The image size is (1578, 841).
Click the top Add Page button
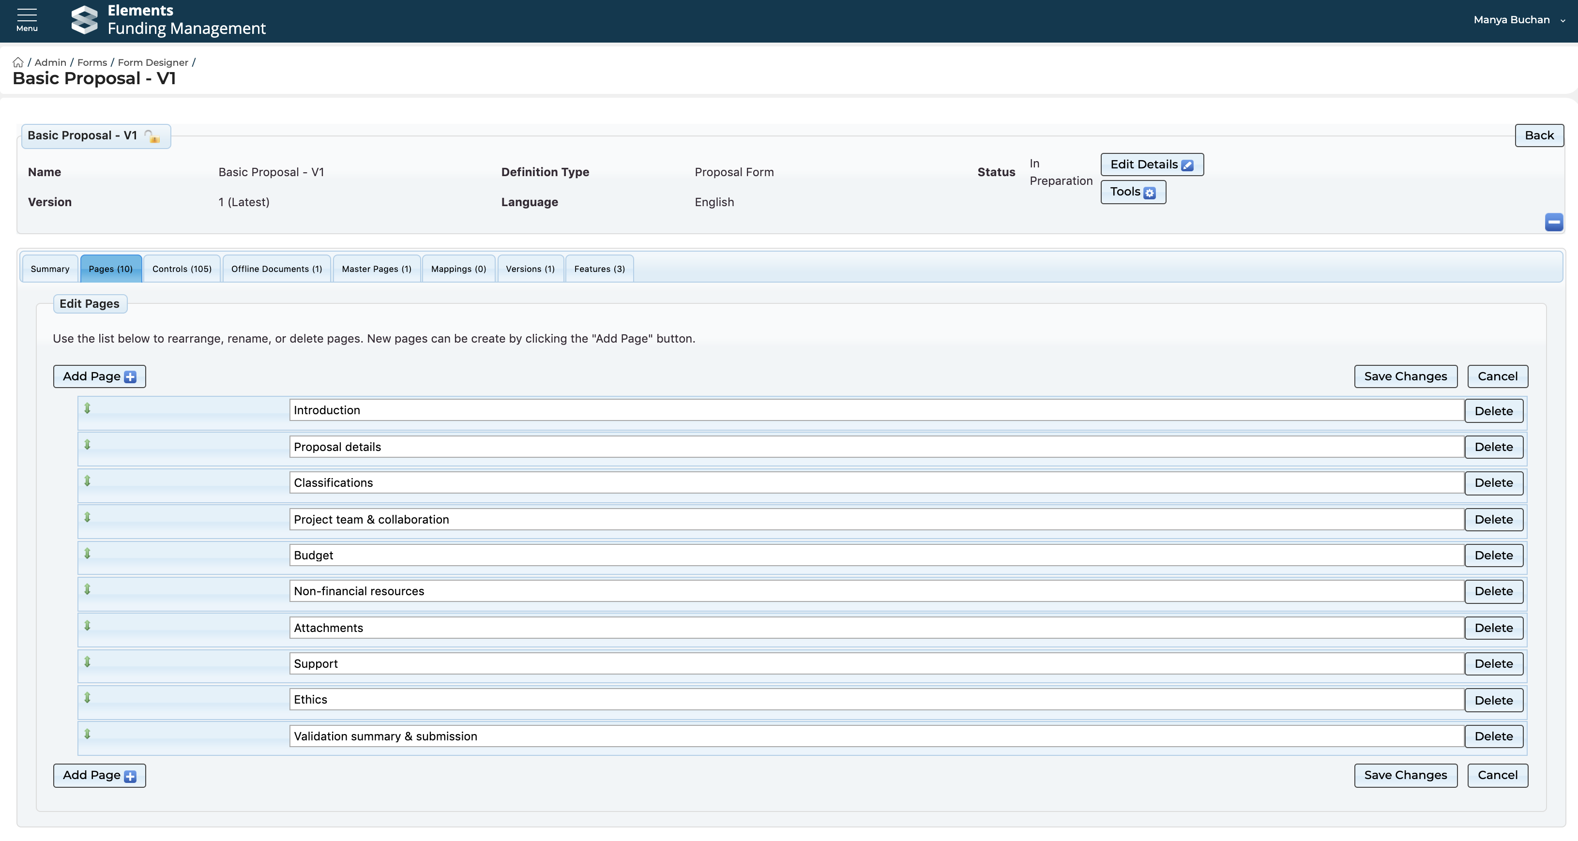[99, 376]
